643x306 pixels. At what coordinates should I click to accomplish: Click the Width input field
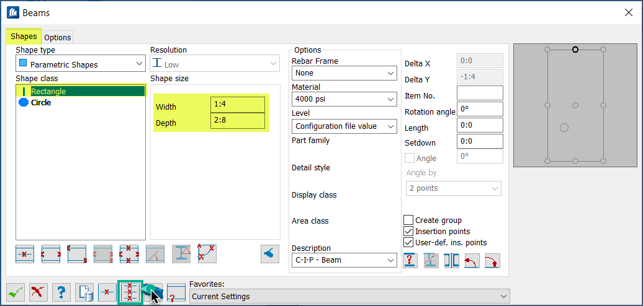238,104
